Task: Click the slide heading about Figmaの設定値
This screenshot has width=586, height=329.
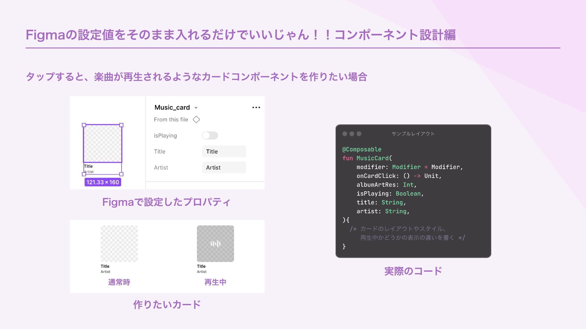Action: coord(241,35)
